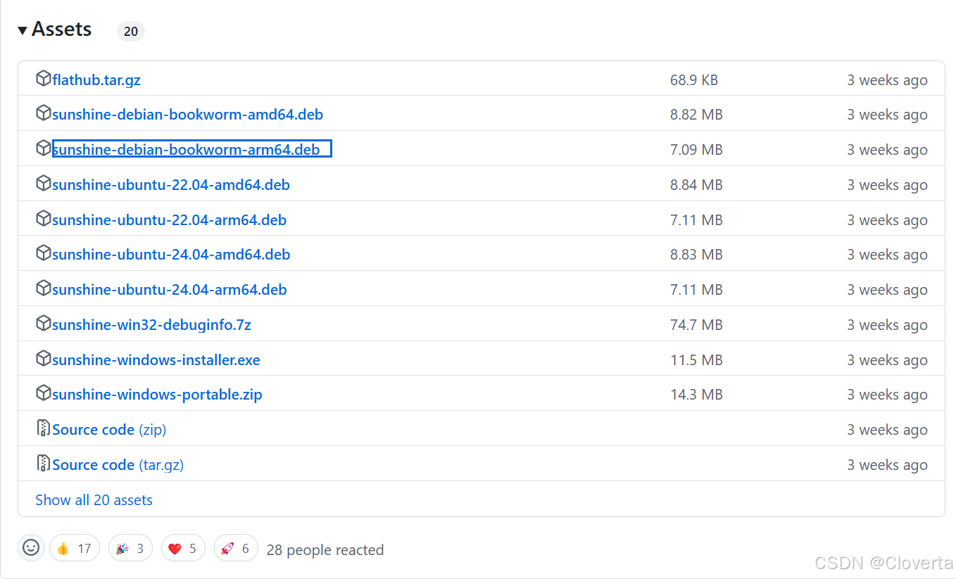Image resolution: width=956 pixels, height=579 pixels.
Task: Click the 20 assets count badge
Action: tap(131, 32)
